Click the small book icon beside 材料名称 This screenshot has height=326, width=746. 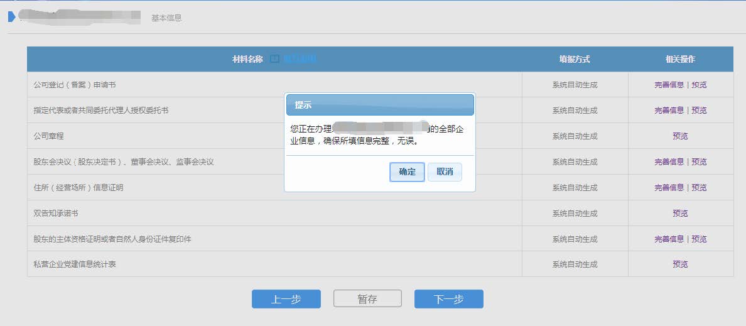(274, 60)
